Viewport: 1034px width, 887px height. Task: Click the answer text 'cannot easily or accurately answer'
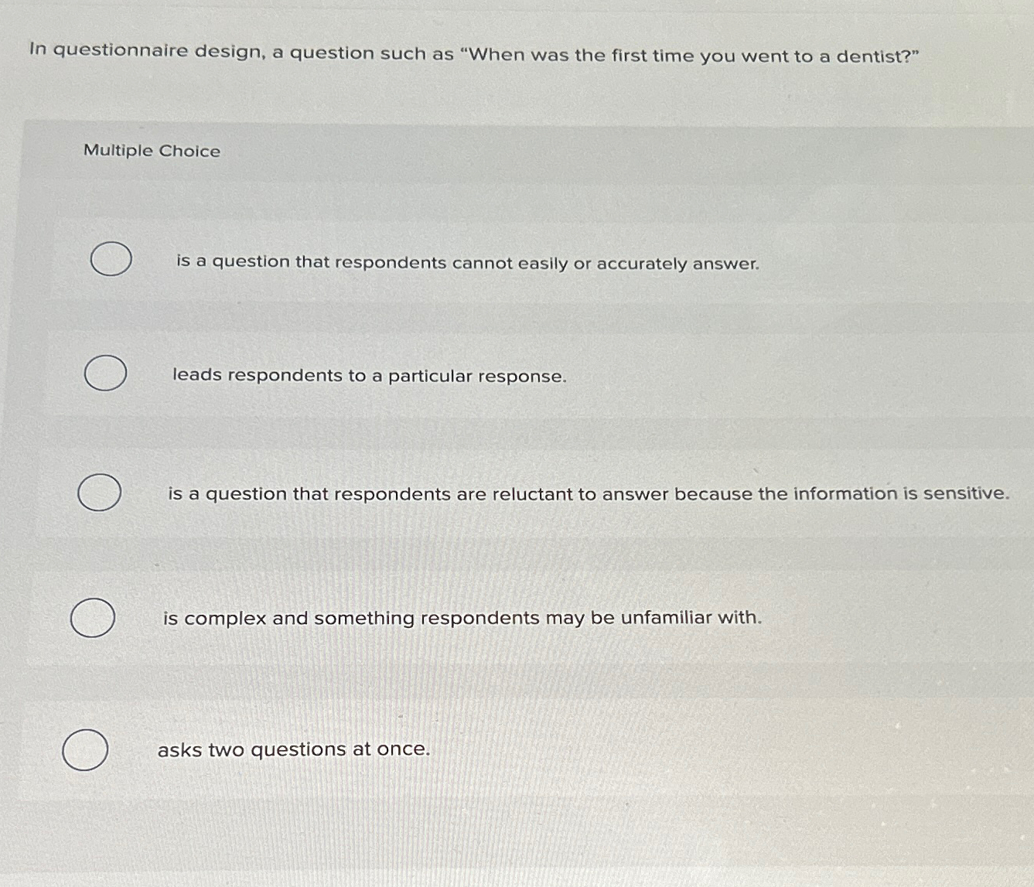pos(467,264)
